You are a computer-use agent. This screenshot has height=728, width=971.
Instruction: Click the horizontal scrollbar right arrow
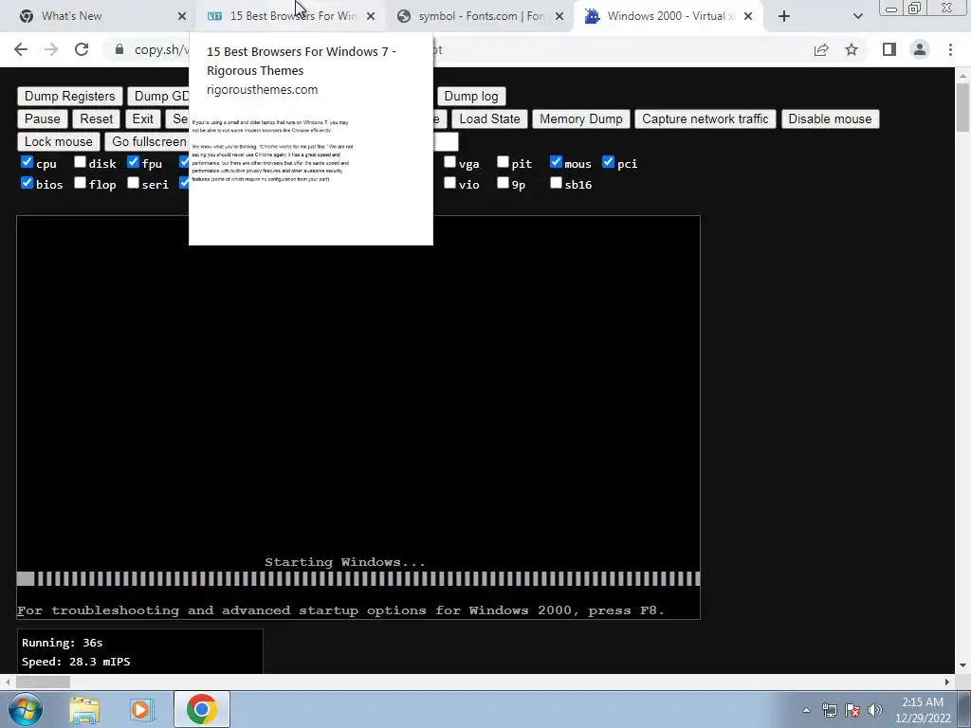click(947, 682)
